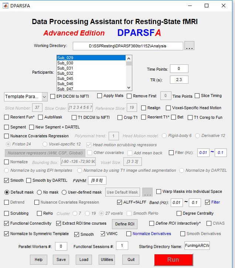Click participants list scroll up arrow
This screenshot has height=268, width=235.
pyautogui.click(x=129, y=58)
